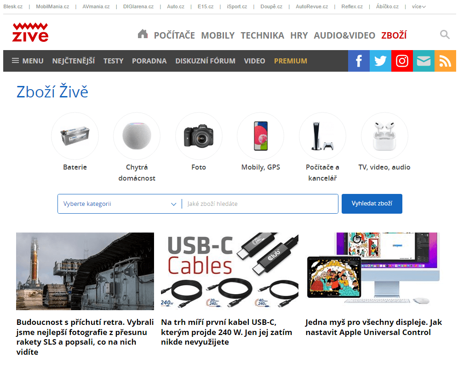Go to the home icon in navigation
The height and width of the screenshot is (369, 458).
pyautogui.click(x=143, y=34)
